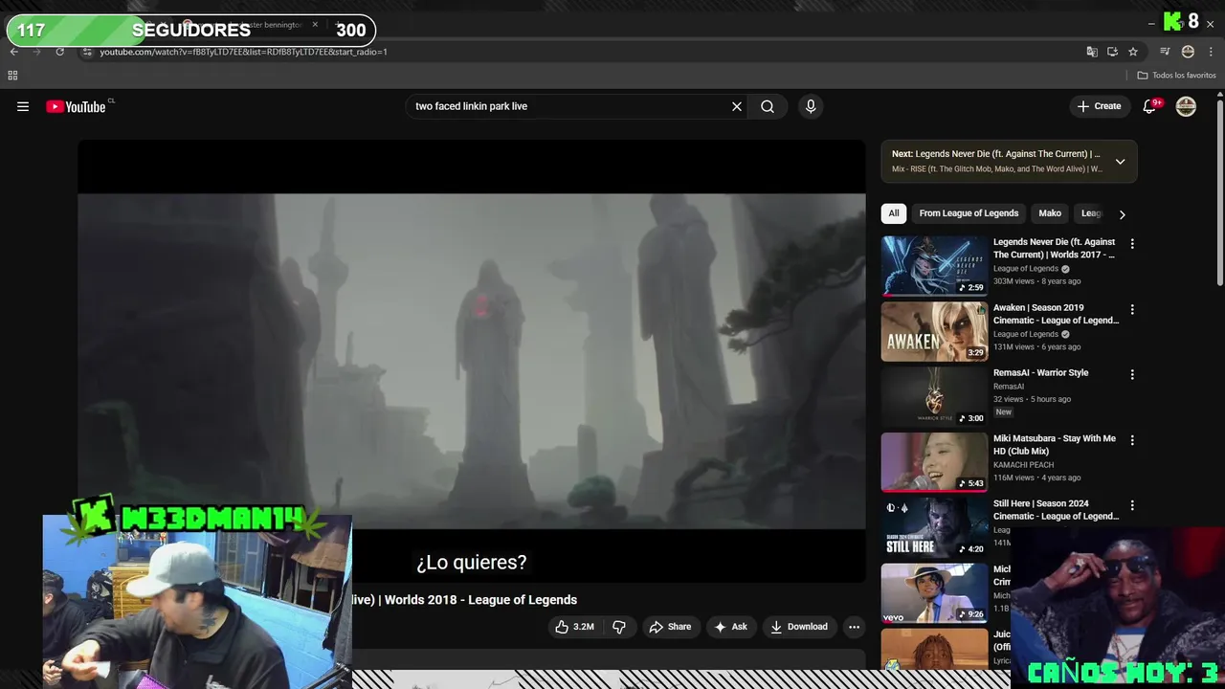The height and width of the screenshot is (689, 1225).
Task: Click the page vertical scrollbar
Action: [1220, 191]
